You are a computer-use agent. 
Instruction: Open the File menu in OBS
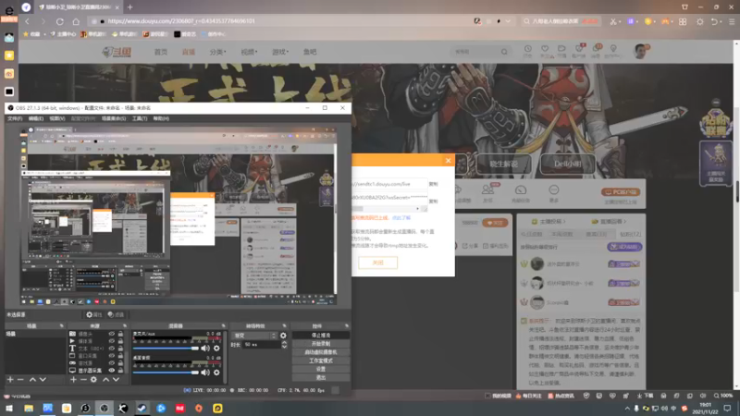pos(15,118)
